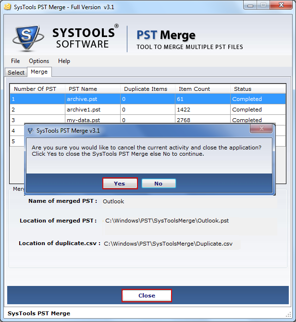Viewport: 296px width, 322px height.
Task: Minimize the SysTools PST Merge window
Action: coord(250,5)
